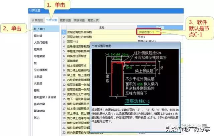Click row number 1 header cell
214x136 pixels.
click(x=64, y=32)
